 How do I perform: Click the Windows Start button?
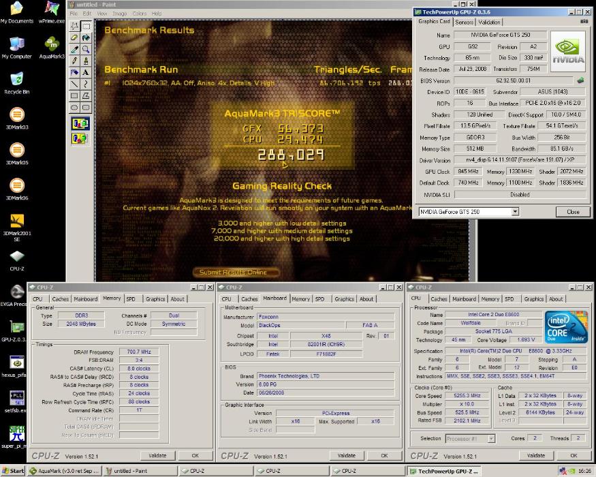coord(12,471)
